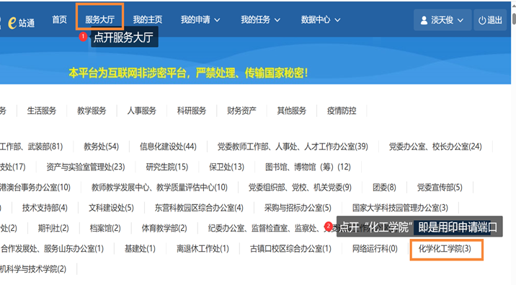Open the 淡天俊 user account dropdown
Viewport: 516px width, 285px height.
(x=442, y=20)
